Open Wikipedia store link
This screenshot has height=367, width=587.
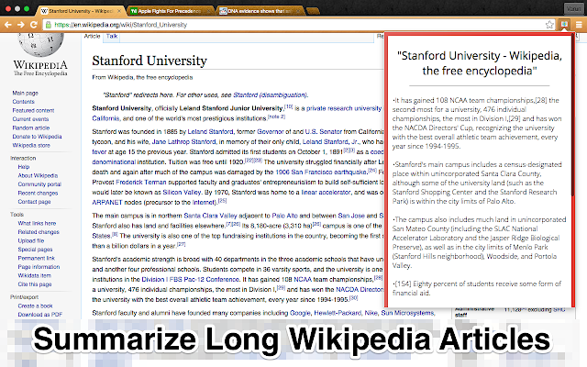tap(31, 145)
